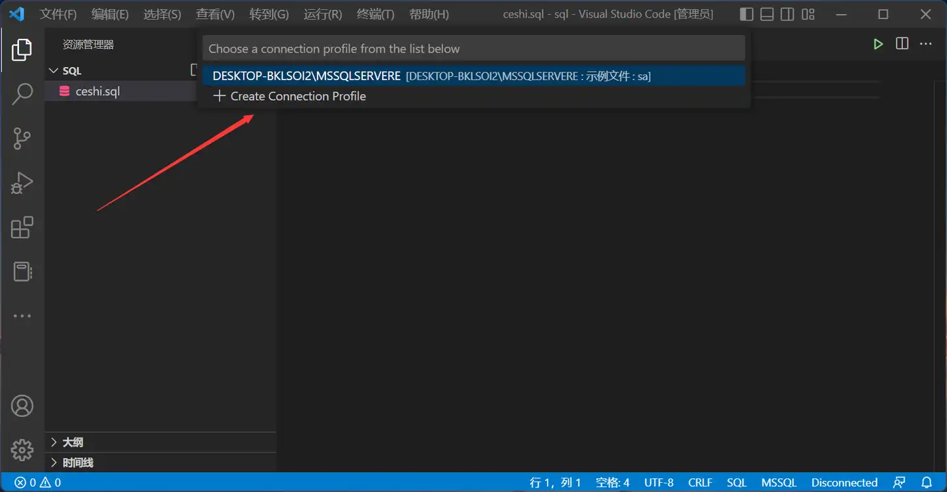The width and height of the screenshot is (947, 492).
Task: Open the Run and Debug view
Action: 22,183
